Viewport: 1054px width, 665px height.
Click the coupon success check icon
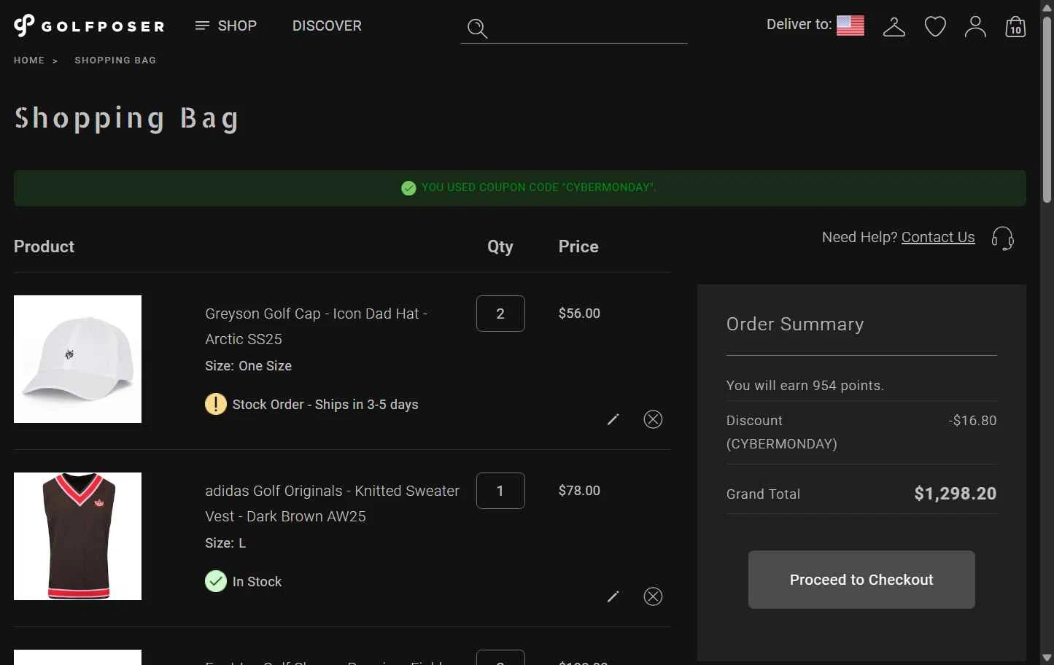click(408, 188)
